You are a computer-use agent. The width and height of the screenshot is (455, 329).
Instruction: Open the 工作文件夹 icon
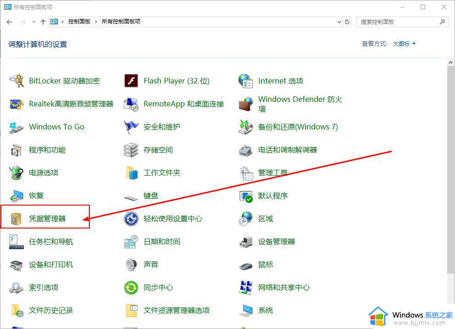click(x=132, y=173)
